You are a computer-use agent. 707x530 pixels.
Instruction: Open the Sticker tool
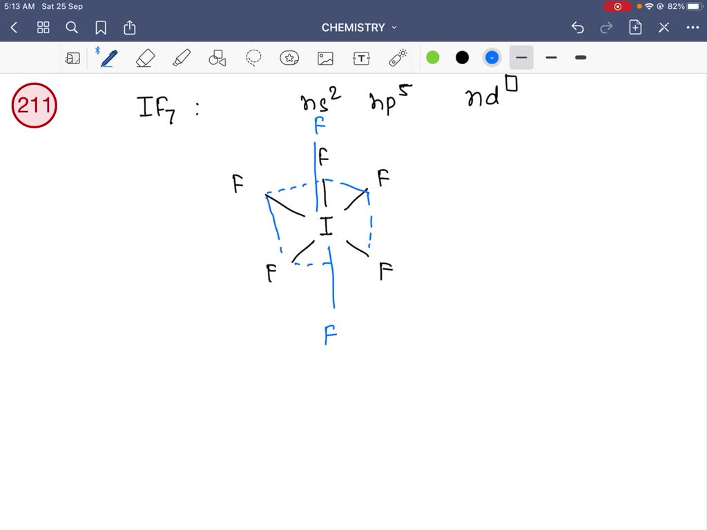click(289, 58)
